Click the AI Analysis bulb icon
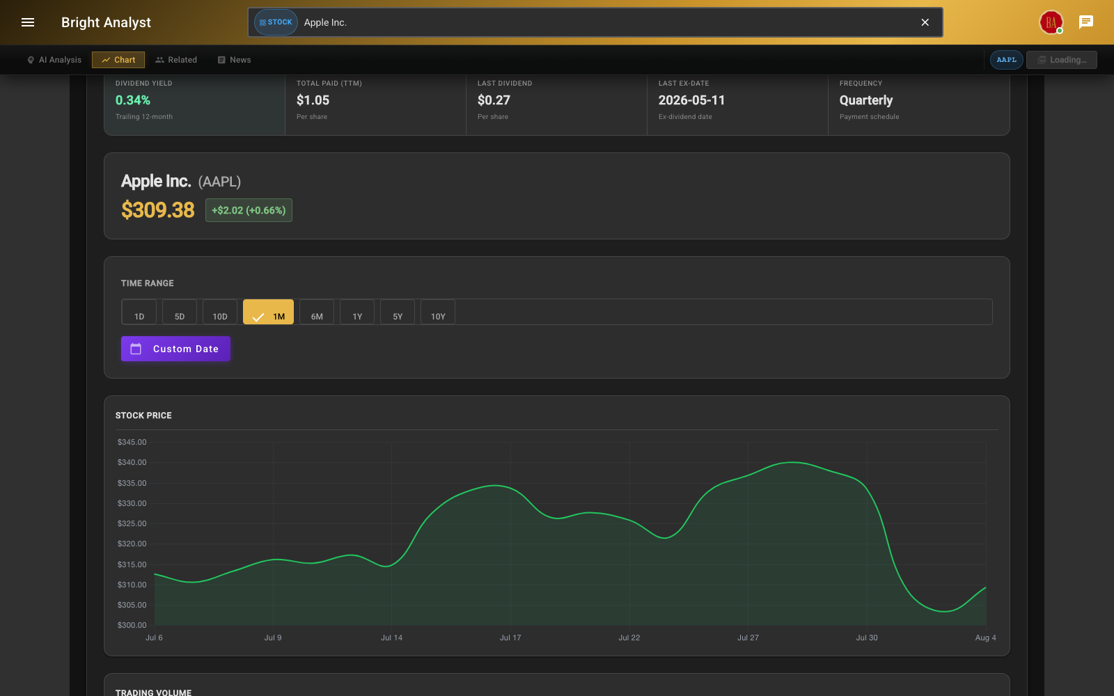 coord(31,60)
